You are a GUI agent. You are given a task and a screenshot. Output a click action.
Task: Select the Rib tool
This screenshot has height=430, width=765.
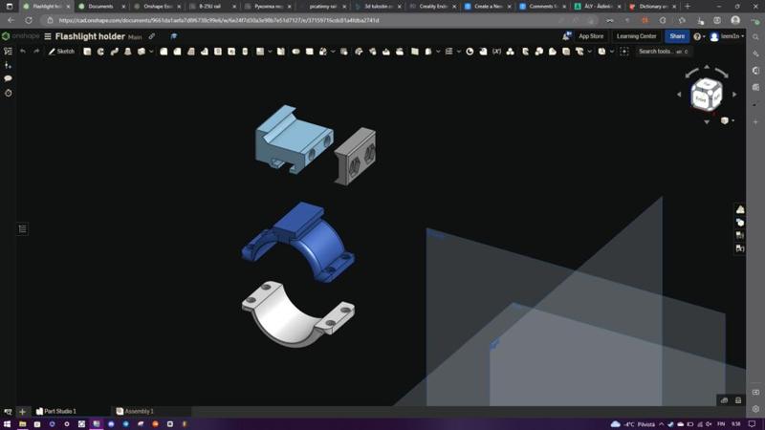[205, 52]
